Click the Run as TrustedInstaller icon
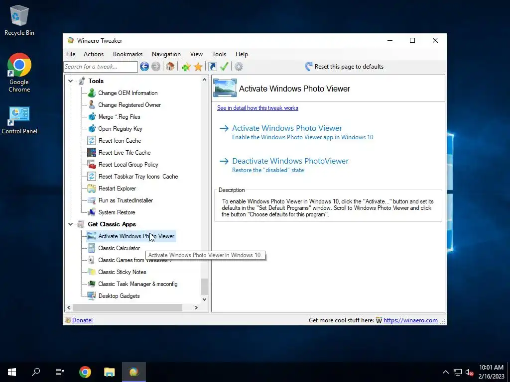The height and width of the screenshot is (382, 510). 92,200
